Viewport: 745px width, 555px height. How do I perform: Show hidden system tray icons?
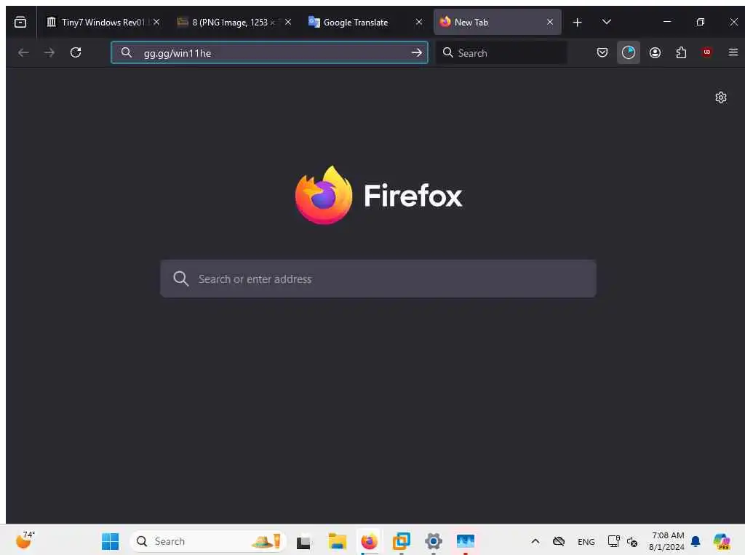tap(535, 541)
